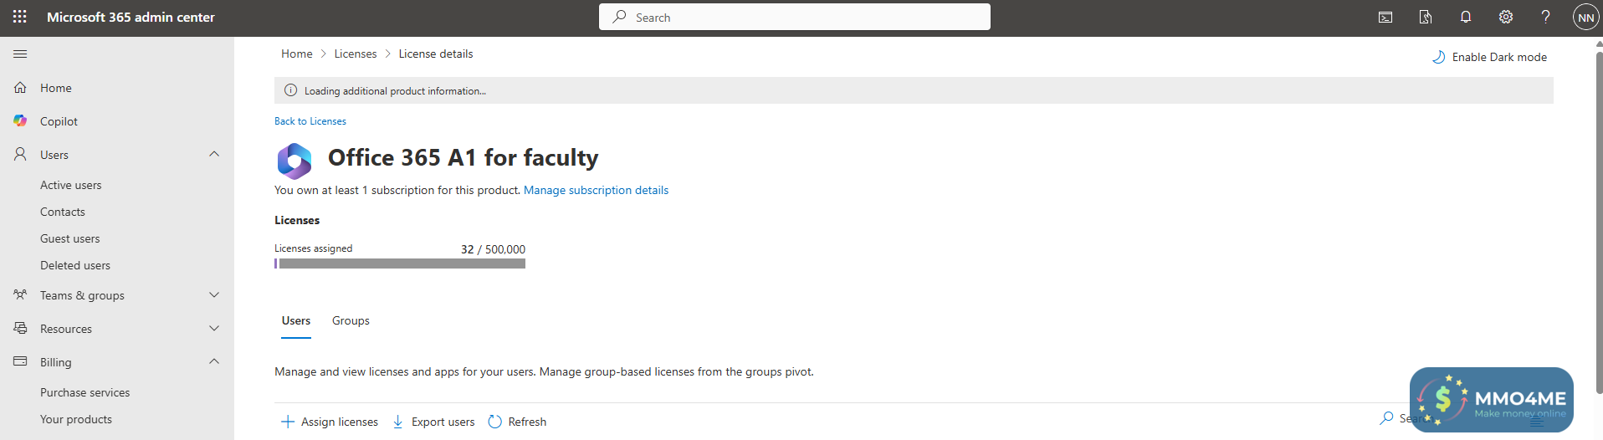Image resolution: width=1603 pixels, height=440 pixels.
Task: Open Cloud Shell terminal icon
Action: tap(1385, 17)
